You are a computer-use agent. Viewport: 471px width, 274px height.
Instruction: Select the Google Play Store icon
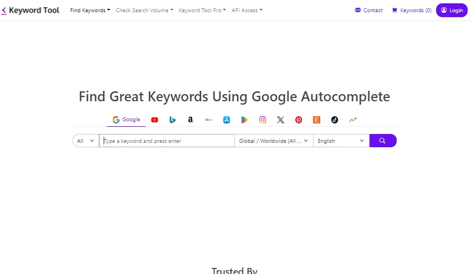(x=244, y=120)
